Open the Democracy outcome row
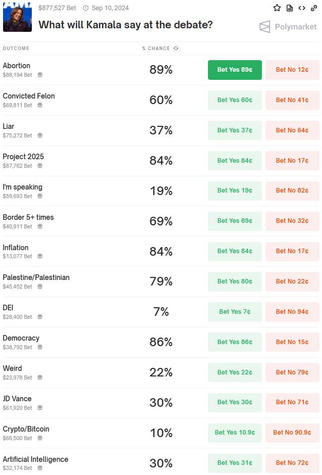 point(161,342)
